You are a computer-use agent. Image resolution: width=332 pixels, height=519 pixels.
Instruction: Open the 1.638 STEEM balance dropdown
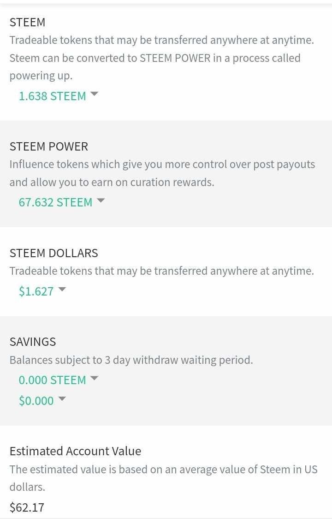52,96
